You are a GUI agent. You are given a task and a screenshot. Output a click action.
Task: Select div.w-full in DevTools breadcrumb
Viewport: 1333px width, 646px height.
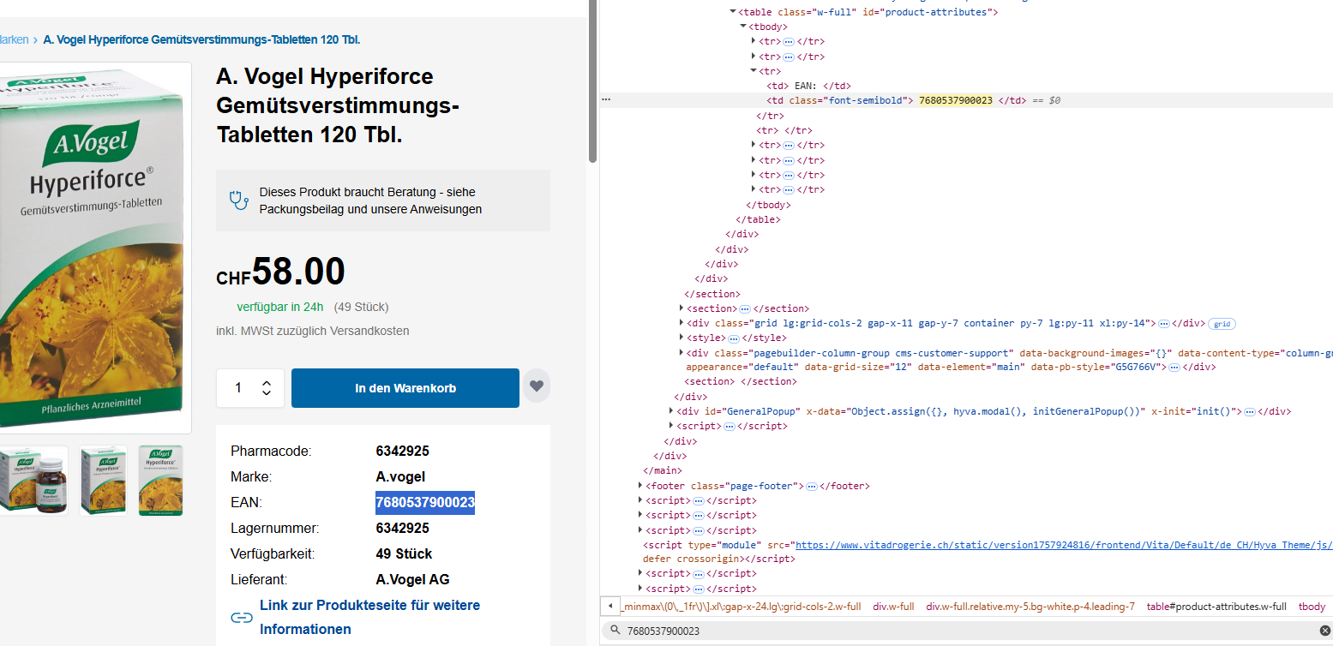click(893, 607)
